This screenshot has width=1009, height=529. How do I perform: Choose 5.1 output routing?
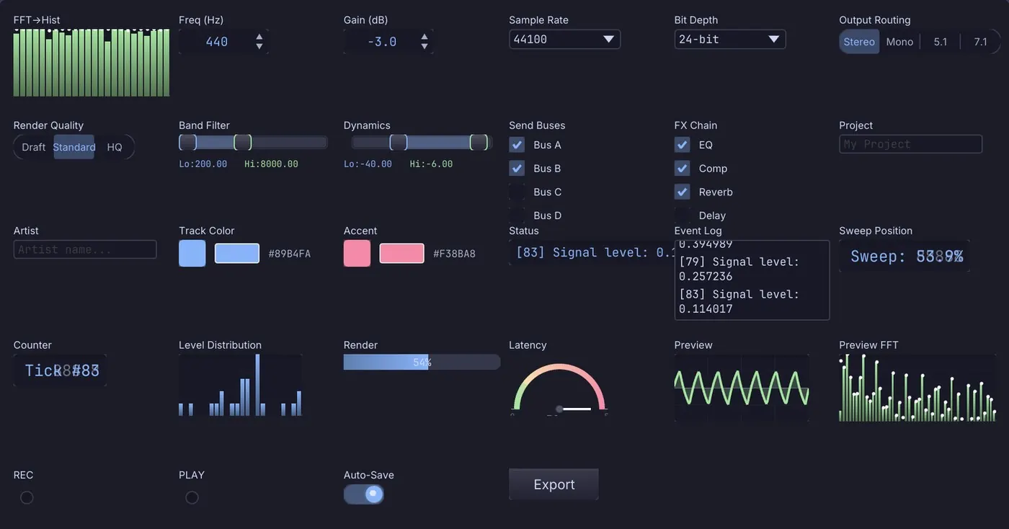click(x=941, y=42)
